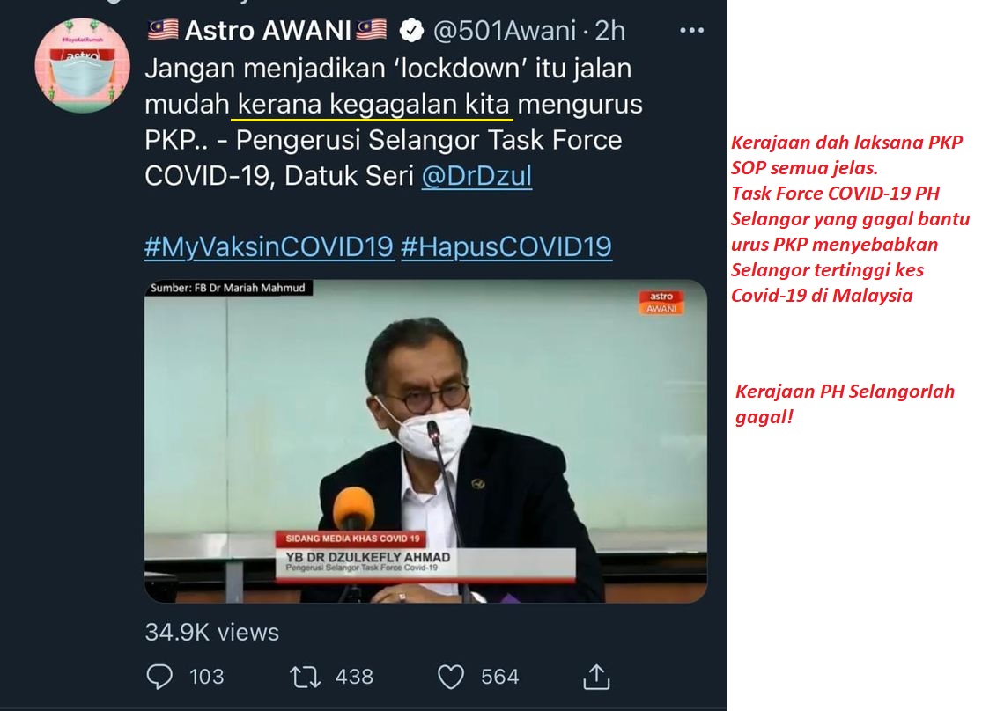Click the YB Dr Dzulkefly Ahmad name caption
Screen dimensions: 982x711
(x=368, y=557)
